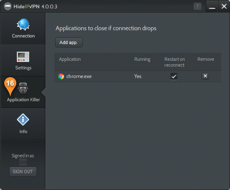Close the HideIPVPN window
Image resolution: width=230 pixels, height=190 pixels.
[224, 6]
